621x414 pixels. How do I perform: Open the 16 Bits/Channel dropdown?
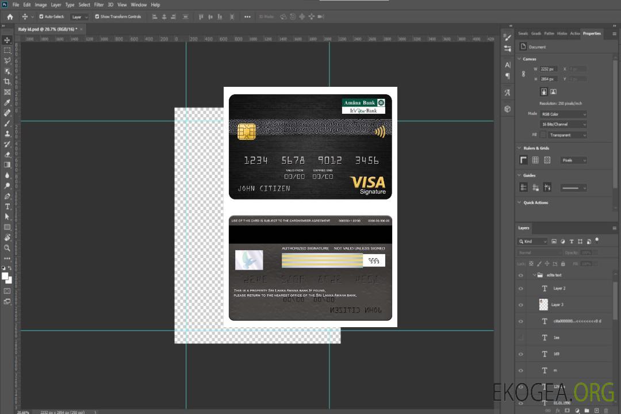coord(563,124)
